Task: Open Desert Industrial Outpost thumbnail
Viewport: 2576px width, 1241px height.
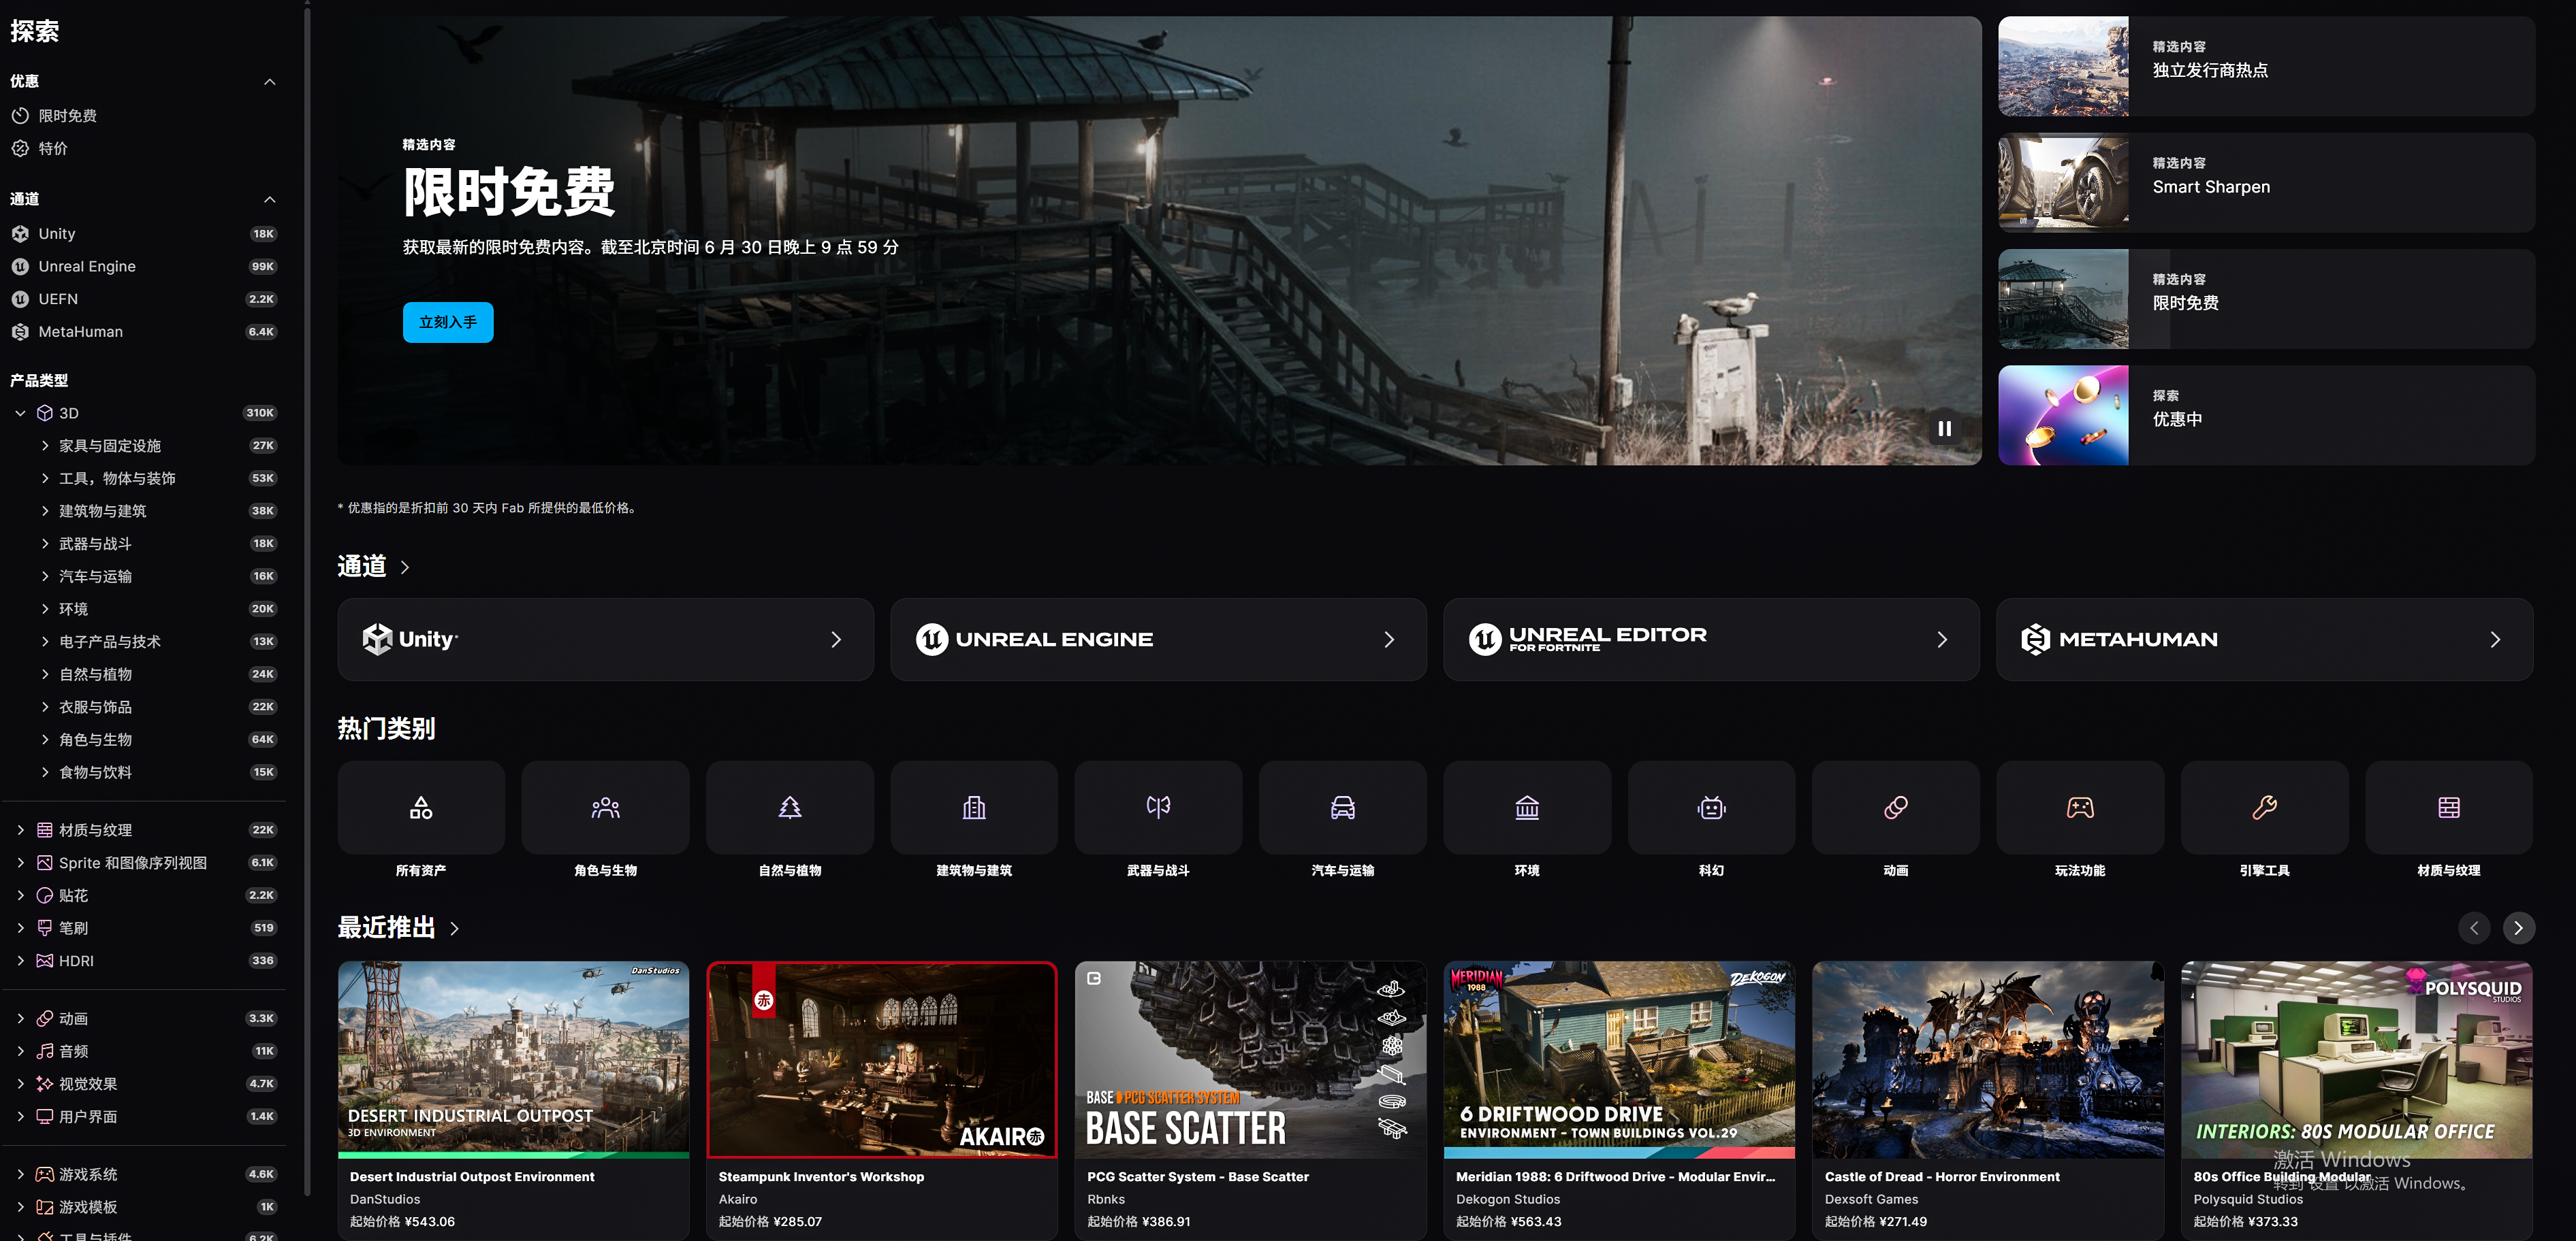Action: click(513, 1059)
